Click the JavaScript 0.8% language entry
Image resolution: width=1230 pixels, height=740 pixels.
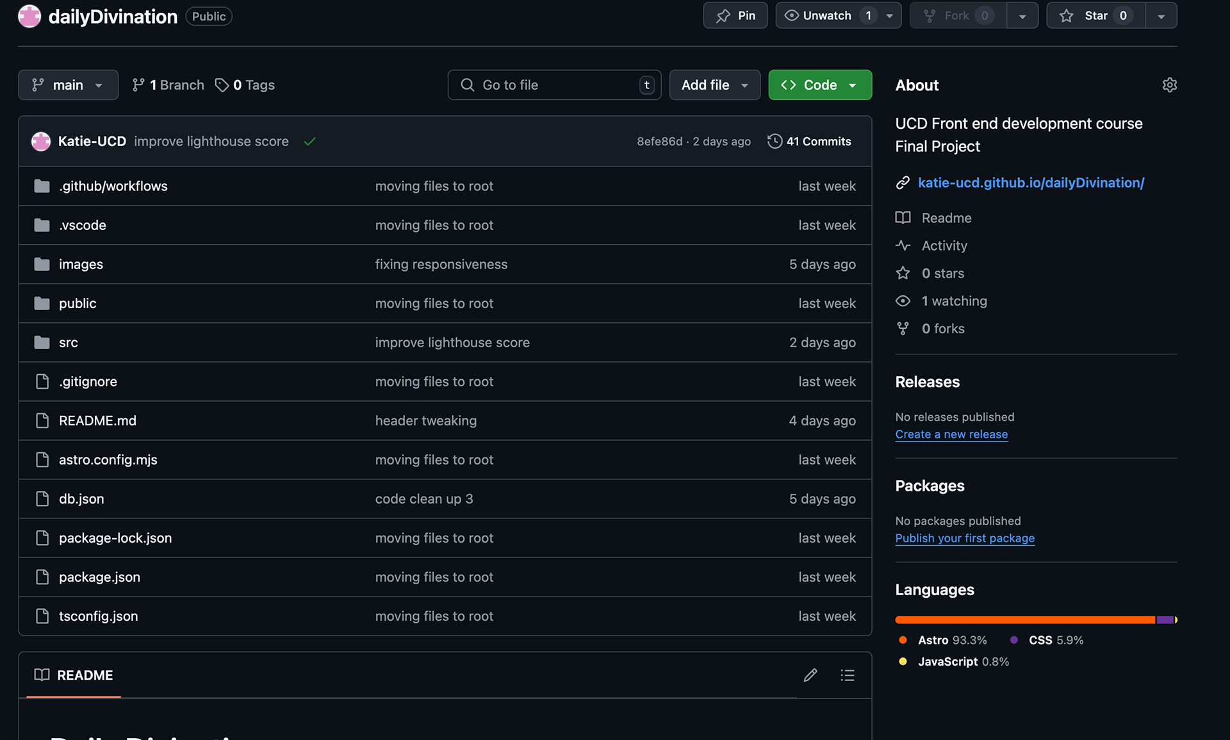coord(954,662)
